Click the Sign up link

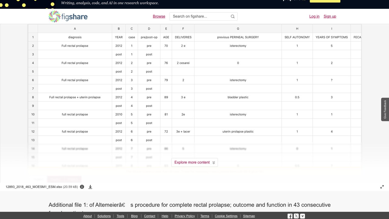[330, 16]
